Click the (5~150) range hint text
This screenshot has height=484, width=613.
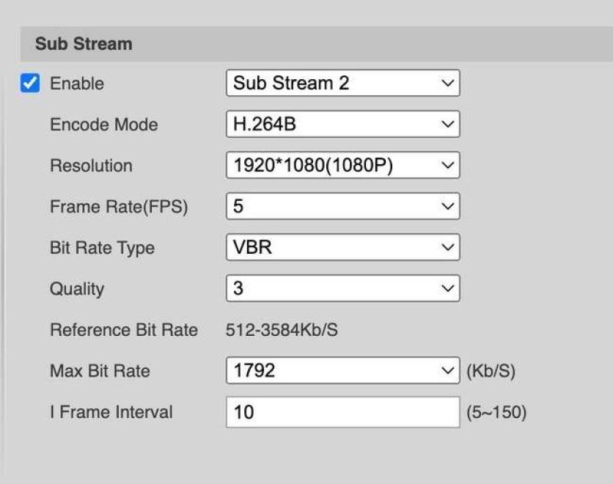[496, 412]
